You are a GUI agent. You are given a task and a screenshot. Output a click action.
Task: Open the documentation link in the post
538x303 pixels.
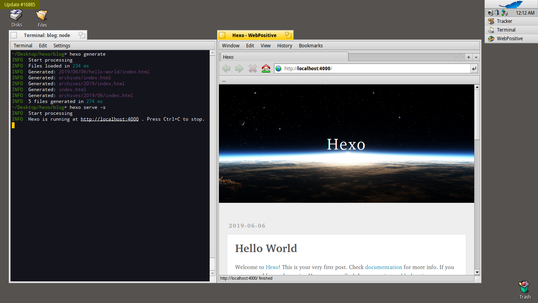(x=384, y=267)
